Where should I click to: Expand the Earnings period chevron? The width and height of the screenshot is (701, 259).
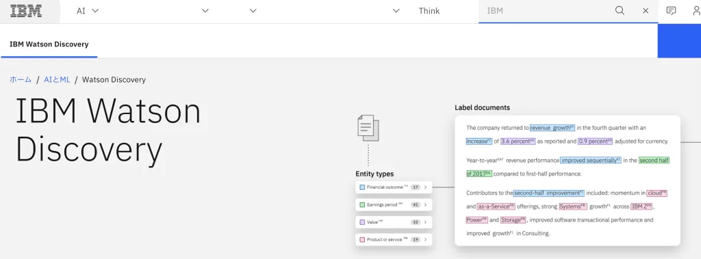pyautogui.click(x=426, y=205)
